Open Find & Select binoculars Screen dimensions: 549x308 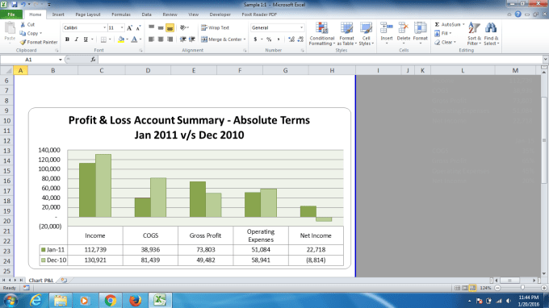point(491,34)
